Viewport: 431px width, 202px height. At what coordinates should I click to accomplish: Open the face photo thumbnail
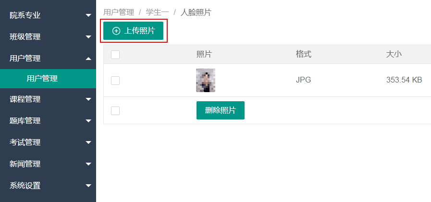(206, 80)
